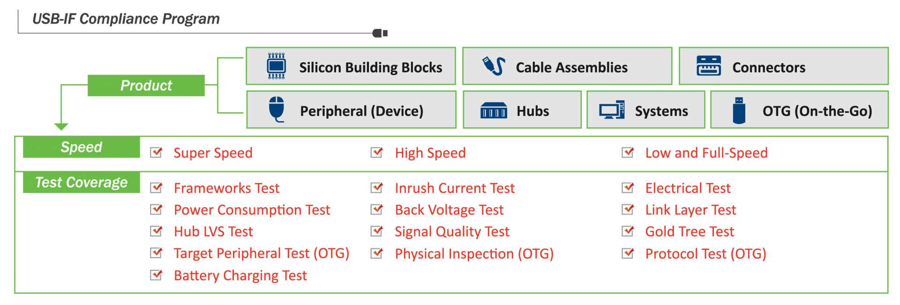The height and width of the screenshot is (305, 900).
Task: Click the Peripheral mouse icon
Action: click(277, 109)
